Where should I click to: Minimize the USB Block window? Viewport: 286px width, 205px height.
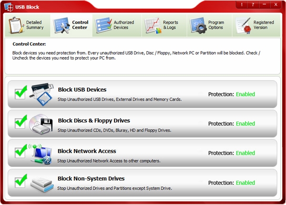point(264,5)
